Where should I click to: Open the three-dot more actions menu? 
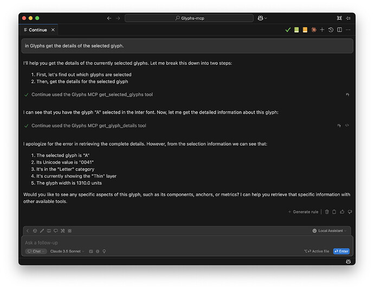(348, 30)
